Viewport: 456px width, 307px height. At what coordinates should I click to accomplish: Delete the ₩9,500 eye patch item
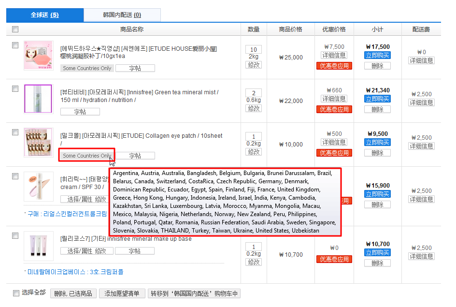(x=377, y=153)
